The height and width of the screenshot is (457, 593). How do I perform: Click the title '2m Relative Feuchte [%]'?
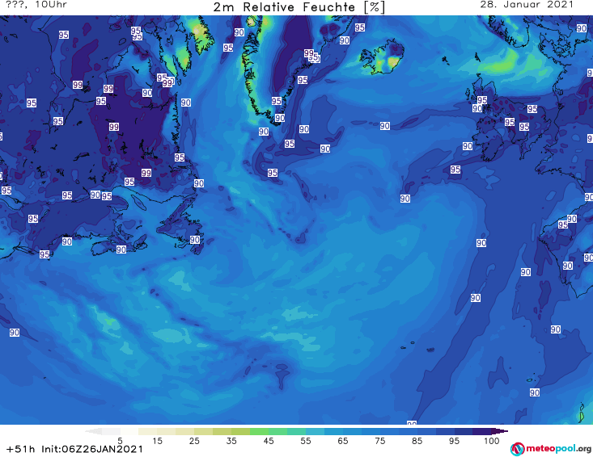[299, 7]
